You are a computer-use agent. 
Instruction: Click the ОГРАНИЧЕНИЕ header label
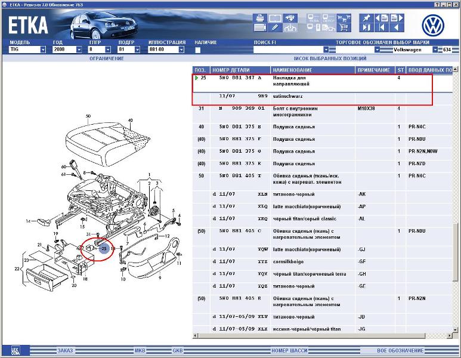107,58
